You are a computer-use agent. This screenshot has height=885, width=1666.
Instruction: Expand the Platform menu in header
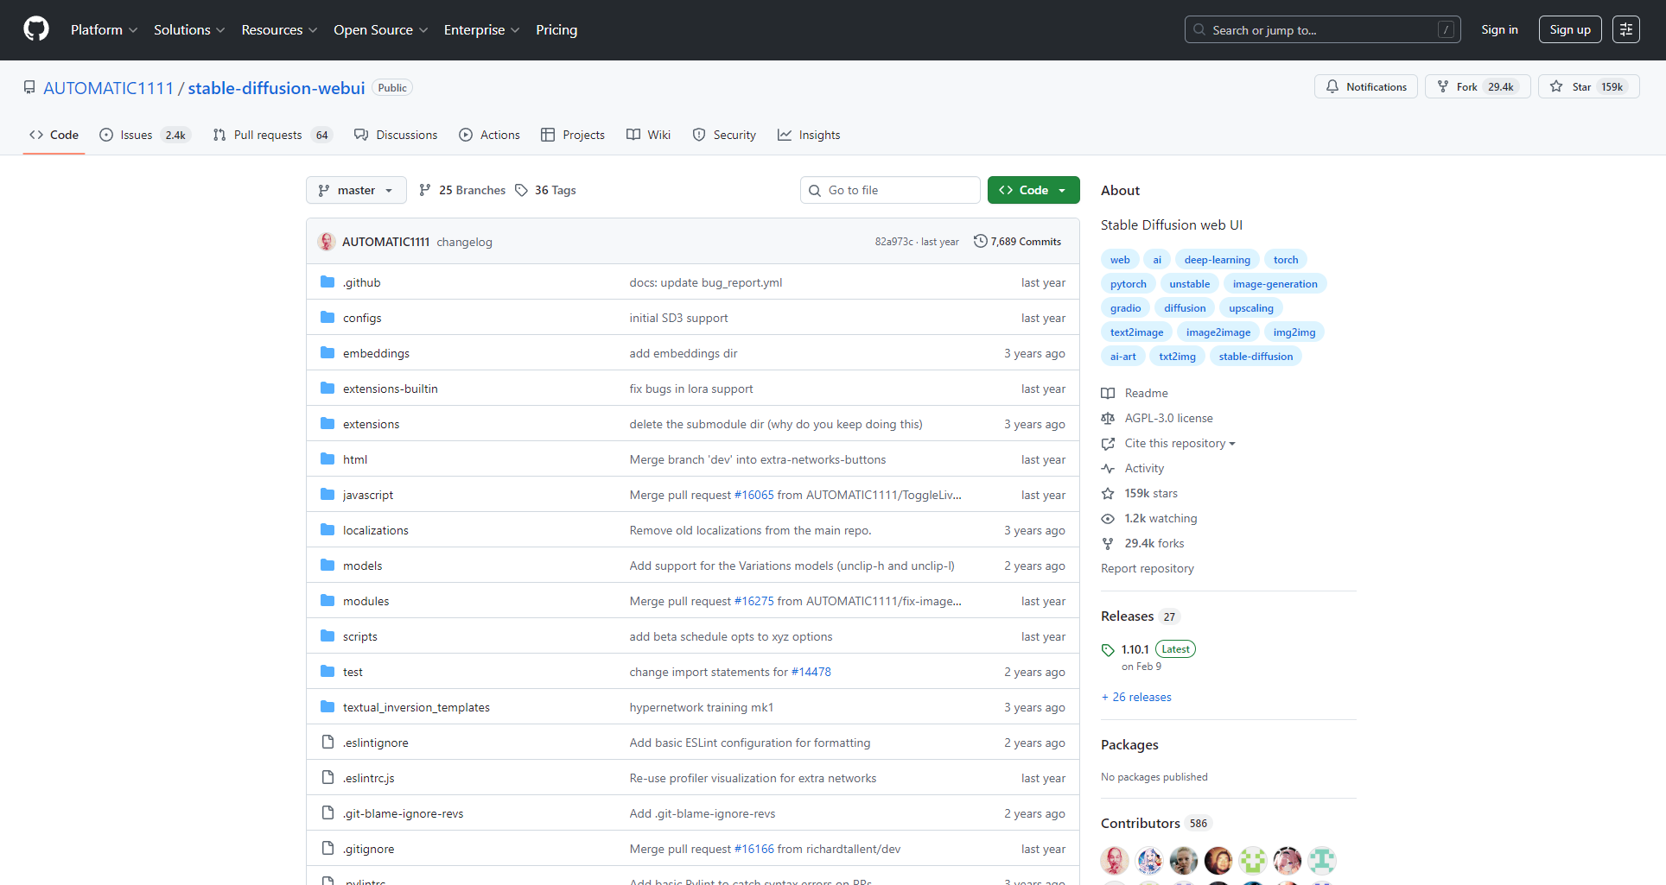pyautogui.click(x=104, y=30)
